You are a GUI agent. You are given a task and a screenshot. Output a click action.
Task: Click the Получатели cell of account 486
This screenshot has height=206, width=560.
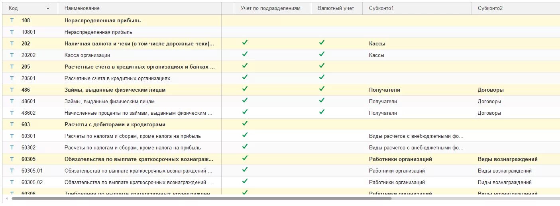pos(417,90)
